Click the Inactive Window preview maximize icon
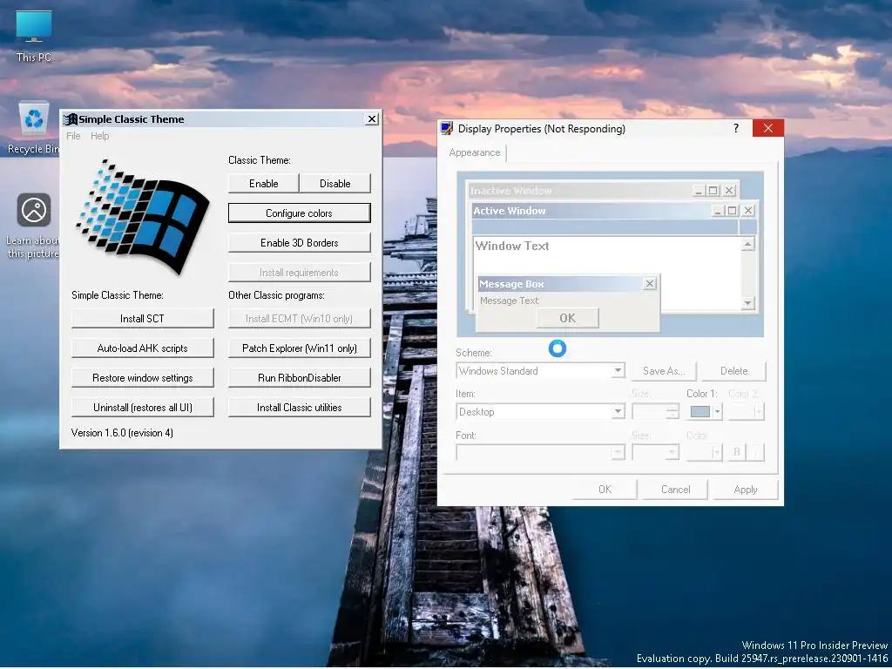This screenshot has height=669, width=892. click(713, 191)
